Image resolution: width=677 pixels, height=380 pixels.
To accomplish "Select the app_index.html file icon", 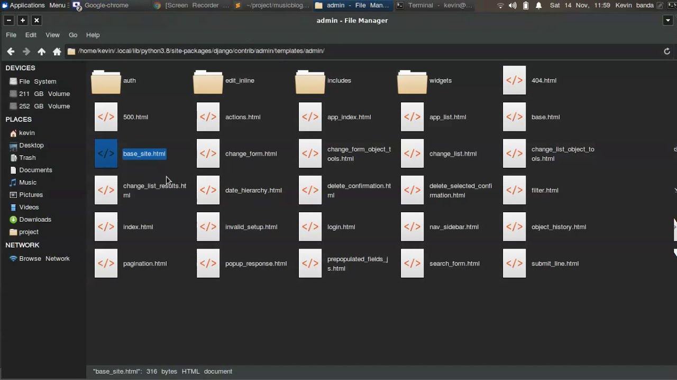I will tap(310, 117).
